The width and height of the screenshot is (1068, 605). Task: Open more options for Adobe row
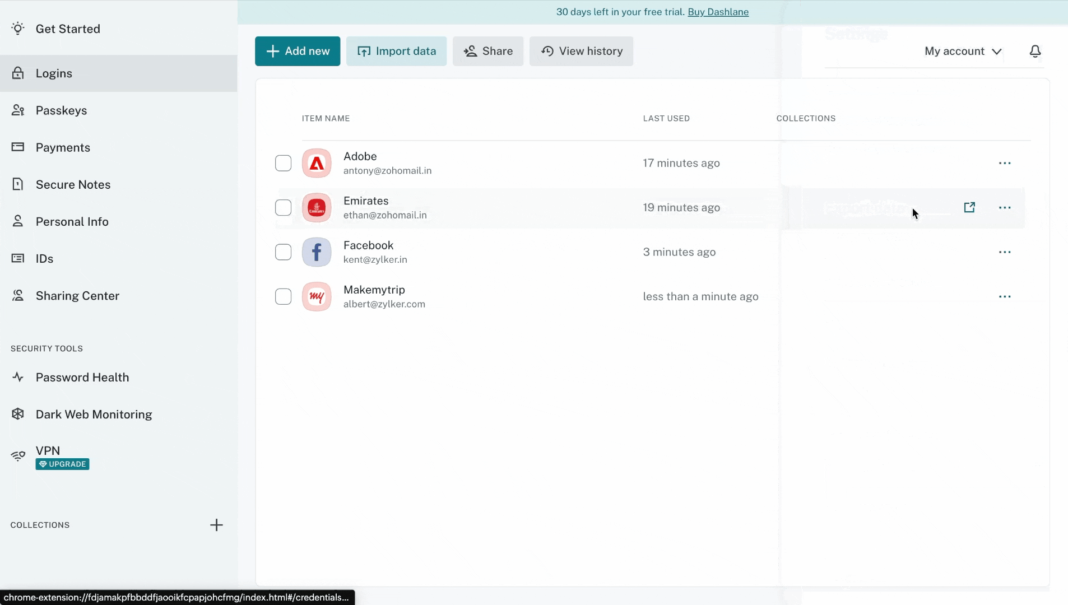pyautogui.click(x=1005, y=163)
